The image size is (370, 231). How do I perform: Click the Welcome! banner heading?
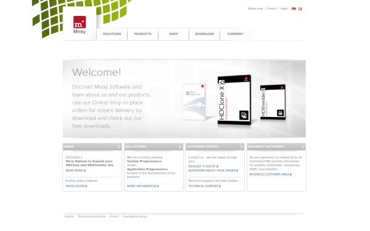coord(97,72)
